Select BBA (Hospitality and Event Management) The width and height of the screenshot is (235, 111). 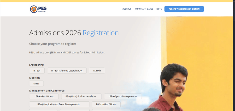click(x=59, y=104)
